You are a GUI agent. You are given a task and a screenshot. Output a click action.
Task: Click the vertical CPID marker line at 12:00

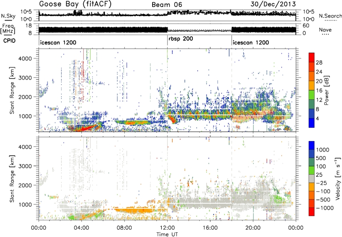click(x=167, y=40)
